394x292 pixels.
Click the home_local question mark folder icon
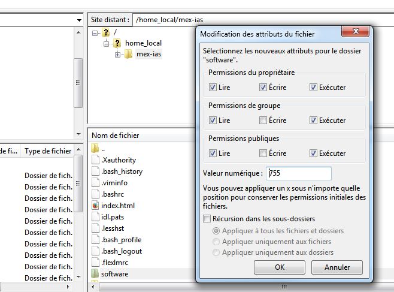tap(117, 43)
